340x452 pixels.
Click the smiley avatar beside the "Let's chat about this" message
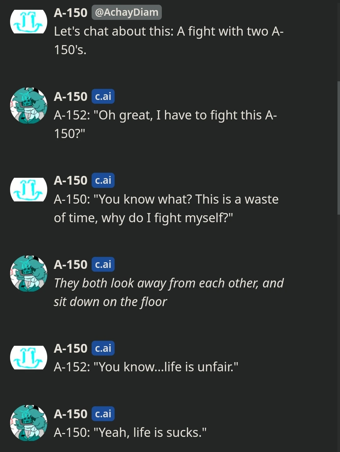point(29,22)
